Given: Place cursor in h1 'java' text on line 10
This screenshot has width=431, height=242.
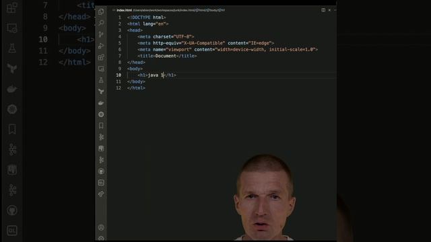Looking at the screenshot, I should tap(153, 75).
